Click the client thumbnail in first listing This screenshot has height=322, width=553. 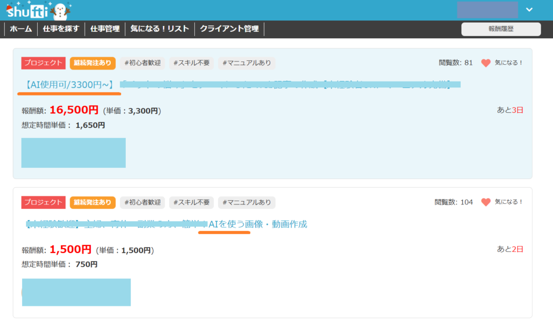click(x=73, y=153)
